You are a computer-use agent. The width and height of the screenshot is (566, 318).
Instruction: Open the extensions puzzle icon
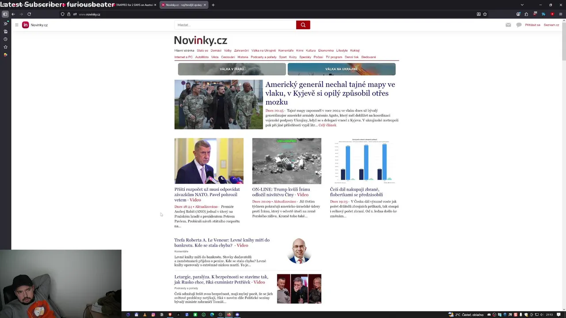pos(526,14)
